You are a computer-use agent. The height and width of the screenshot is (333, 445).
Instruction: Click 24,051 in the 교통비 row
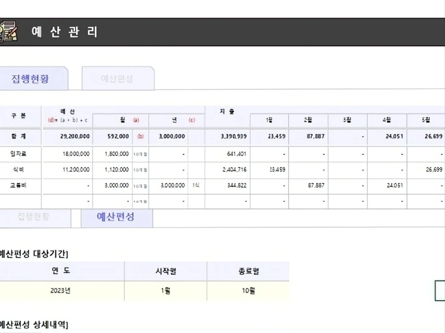[387, 186]
